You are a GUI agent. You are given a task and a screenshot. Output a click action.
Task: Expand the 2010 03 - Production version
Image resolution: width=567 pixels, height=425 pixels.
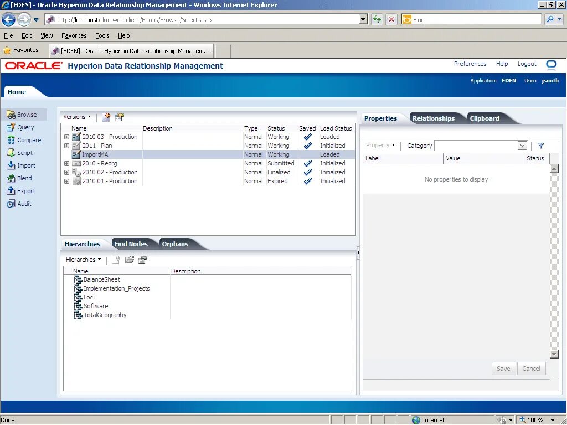[x=66, y=137]
